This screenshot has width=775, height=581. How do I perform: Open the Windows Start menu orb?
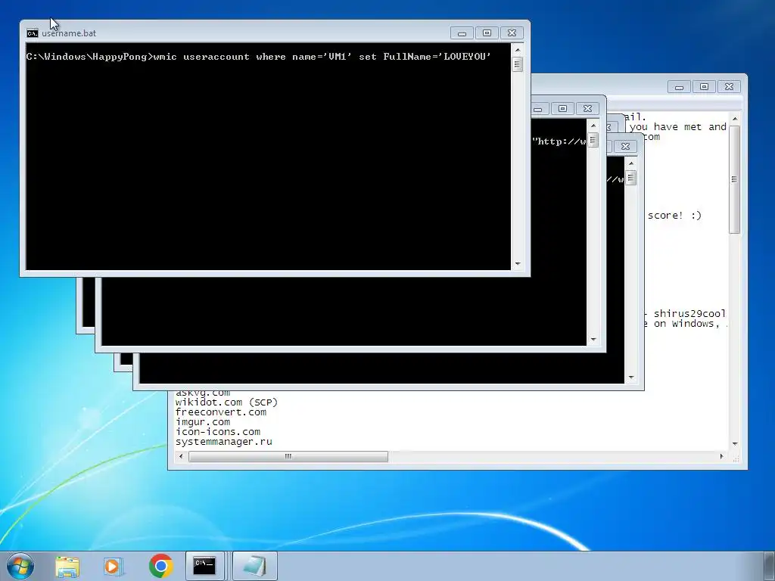[x=20, y=566]
